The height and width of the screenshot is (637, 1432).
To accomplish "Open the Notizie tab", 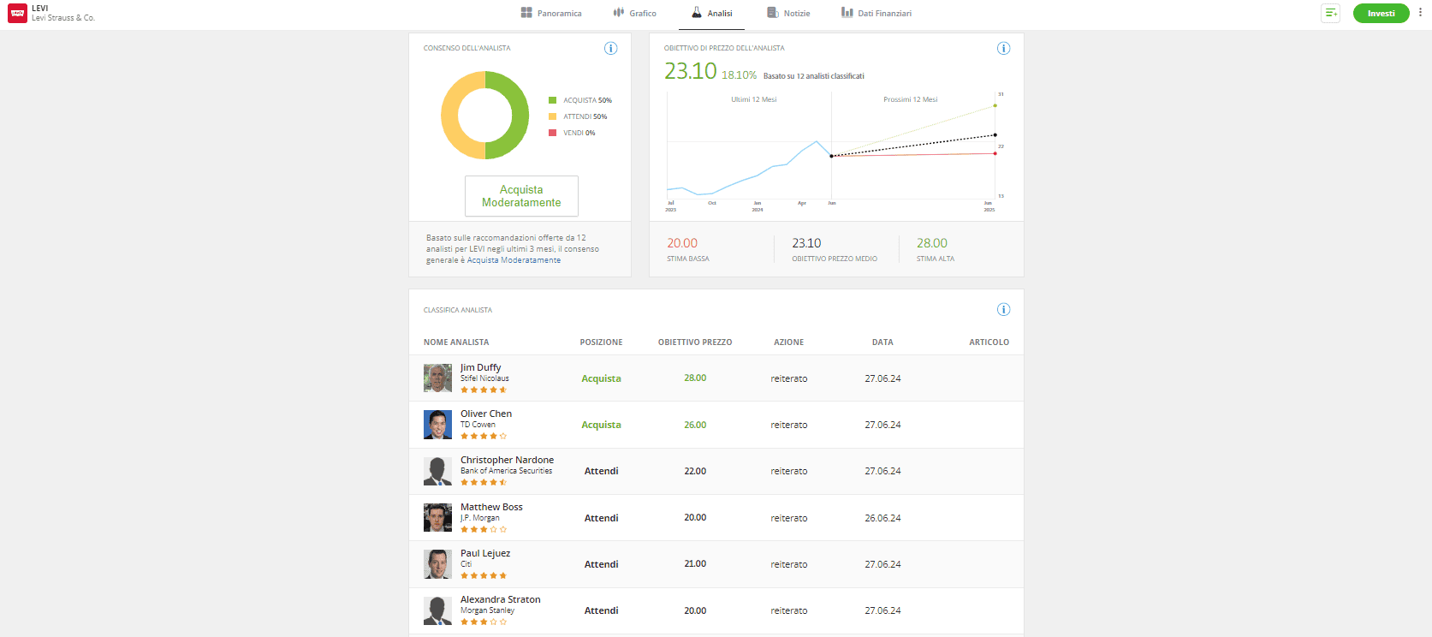I will (x=788, y=13).
